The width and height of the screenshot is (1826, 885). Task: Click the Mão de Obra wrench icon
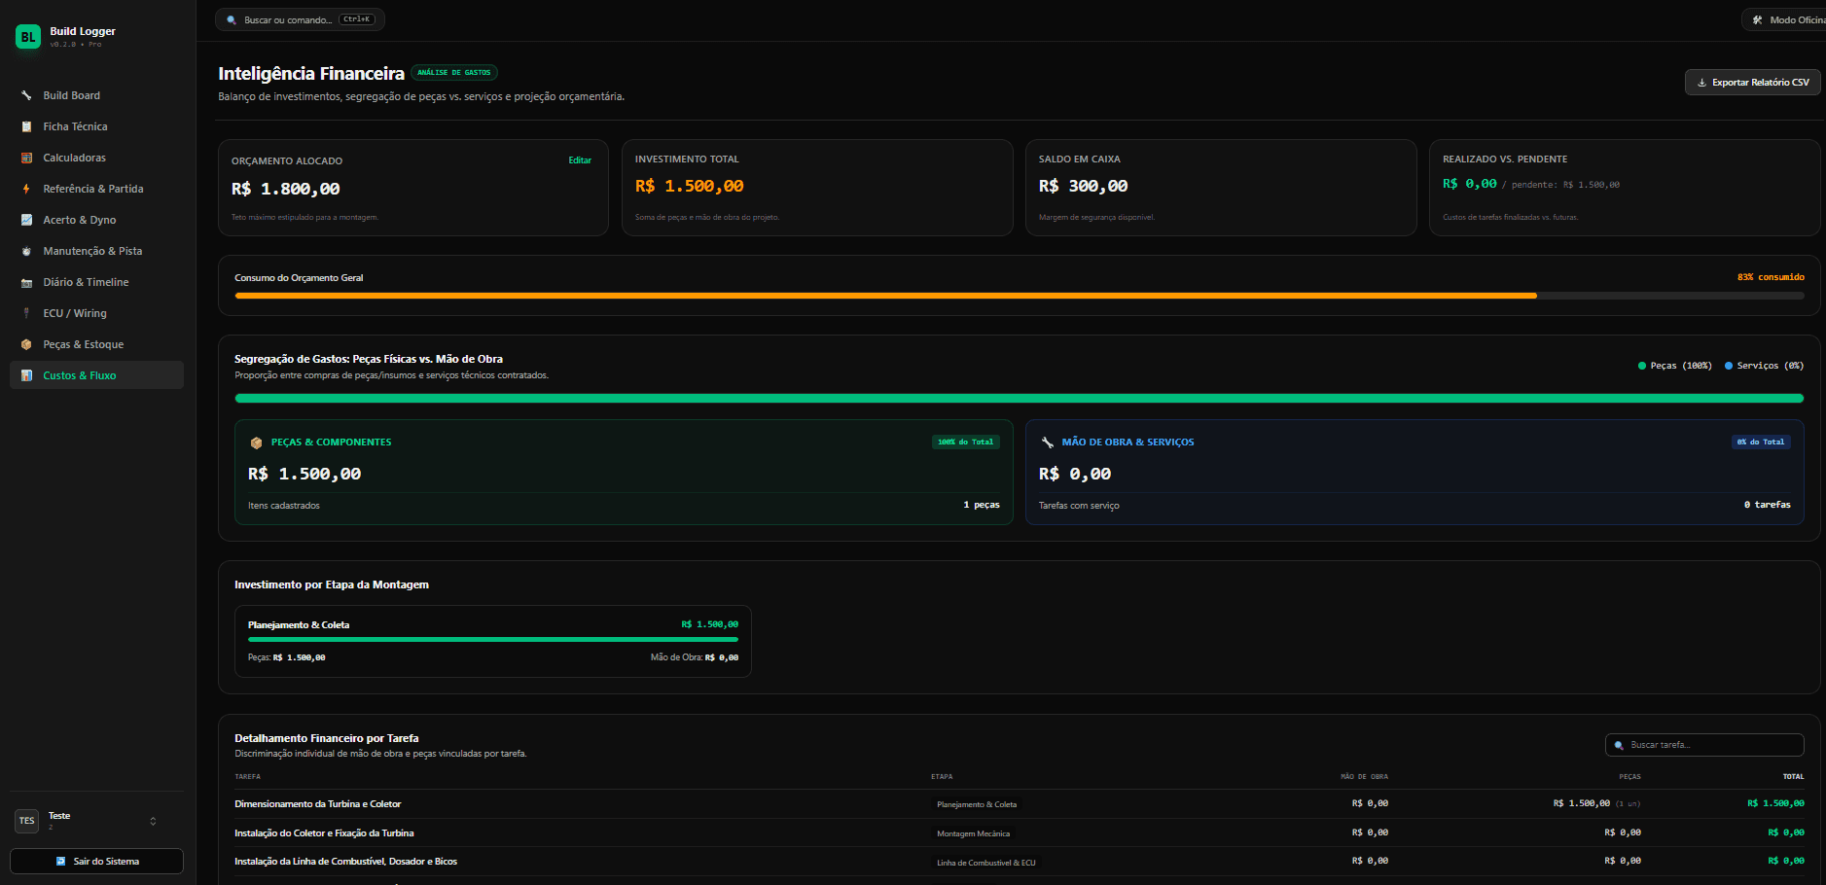(x=1048, y=442)
